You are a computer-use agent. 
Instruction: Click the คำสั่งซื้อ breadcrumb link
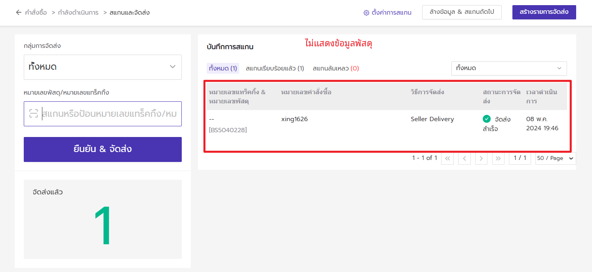click(36, 13)
